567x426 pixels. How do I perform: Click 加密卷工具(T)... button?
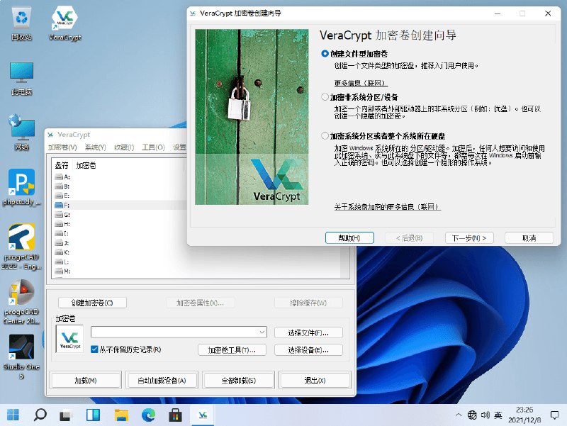coord(232,349)
